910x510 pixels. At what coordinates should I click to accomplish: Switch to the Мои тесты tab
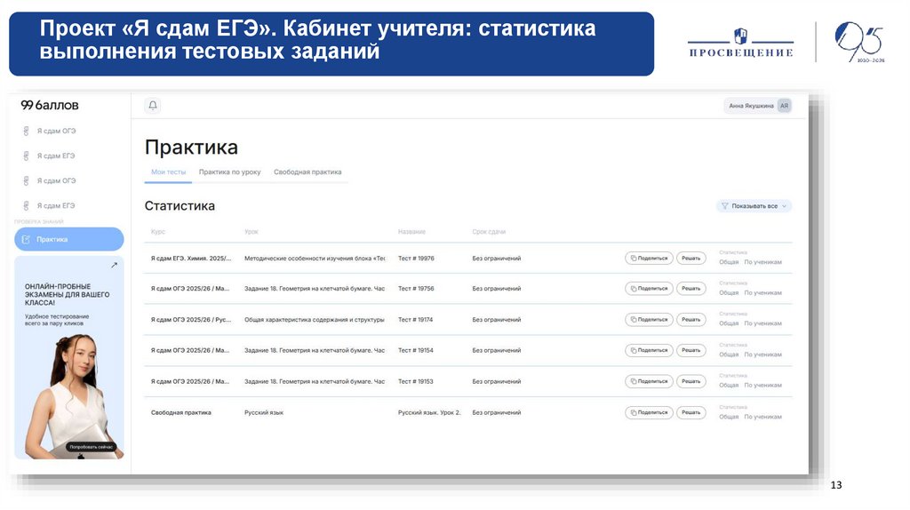coord(168,172)
